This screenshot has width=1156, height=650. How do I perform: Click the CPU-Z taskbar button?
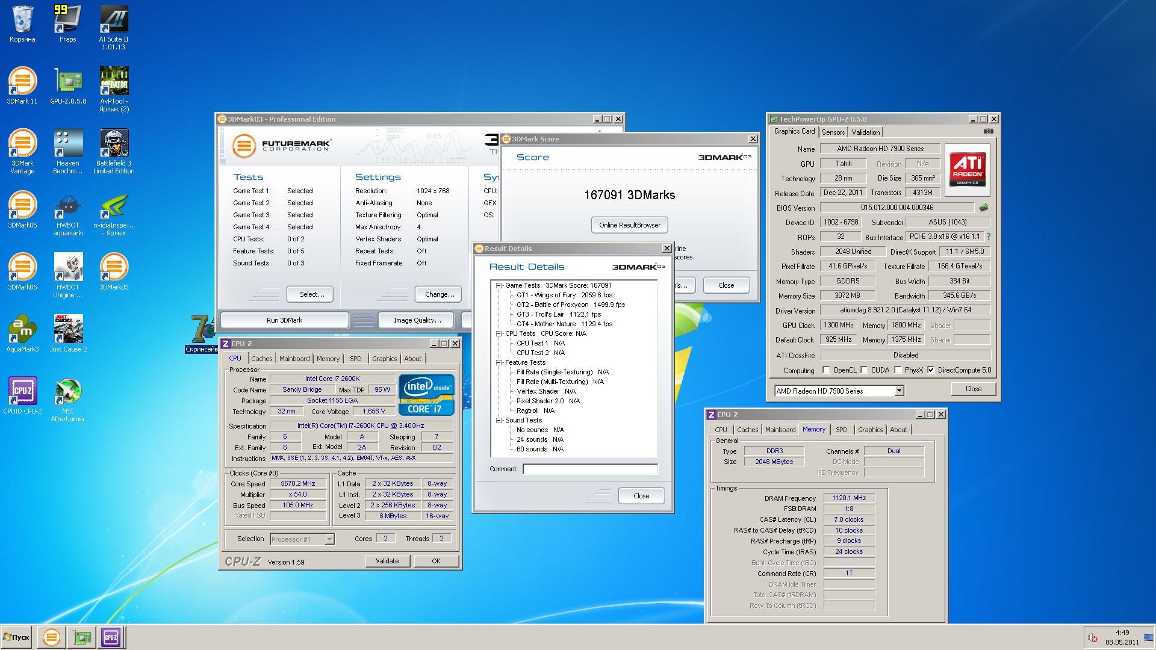(111, 637)
